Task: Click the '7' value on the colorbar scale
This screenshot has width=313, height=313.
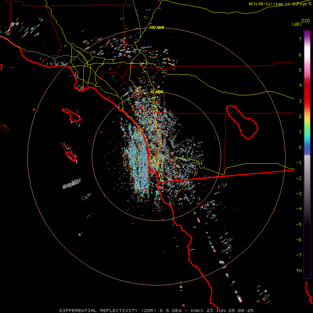Action: pos(300,39)
